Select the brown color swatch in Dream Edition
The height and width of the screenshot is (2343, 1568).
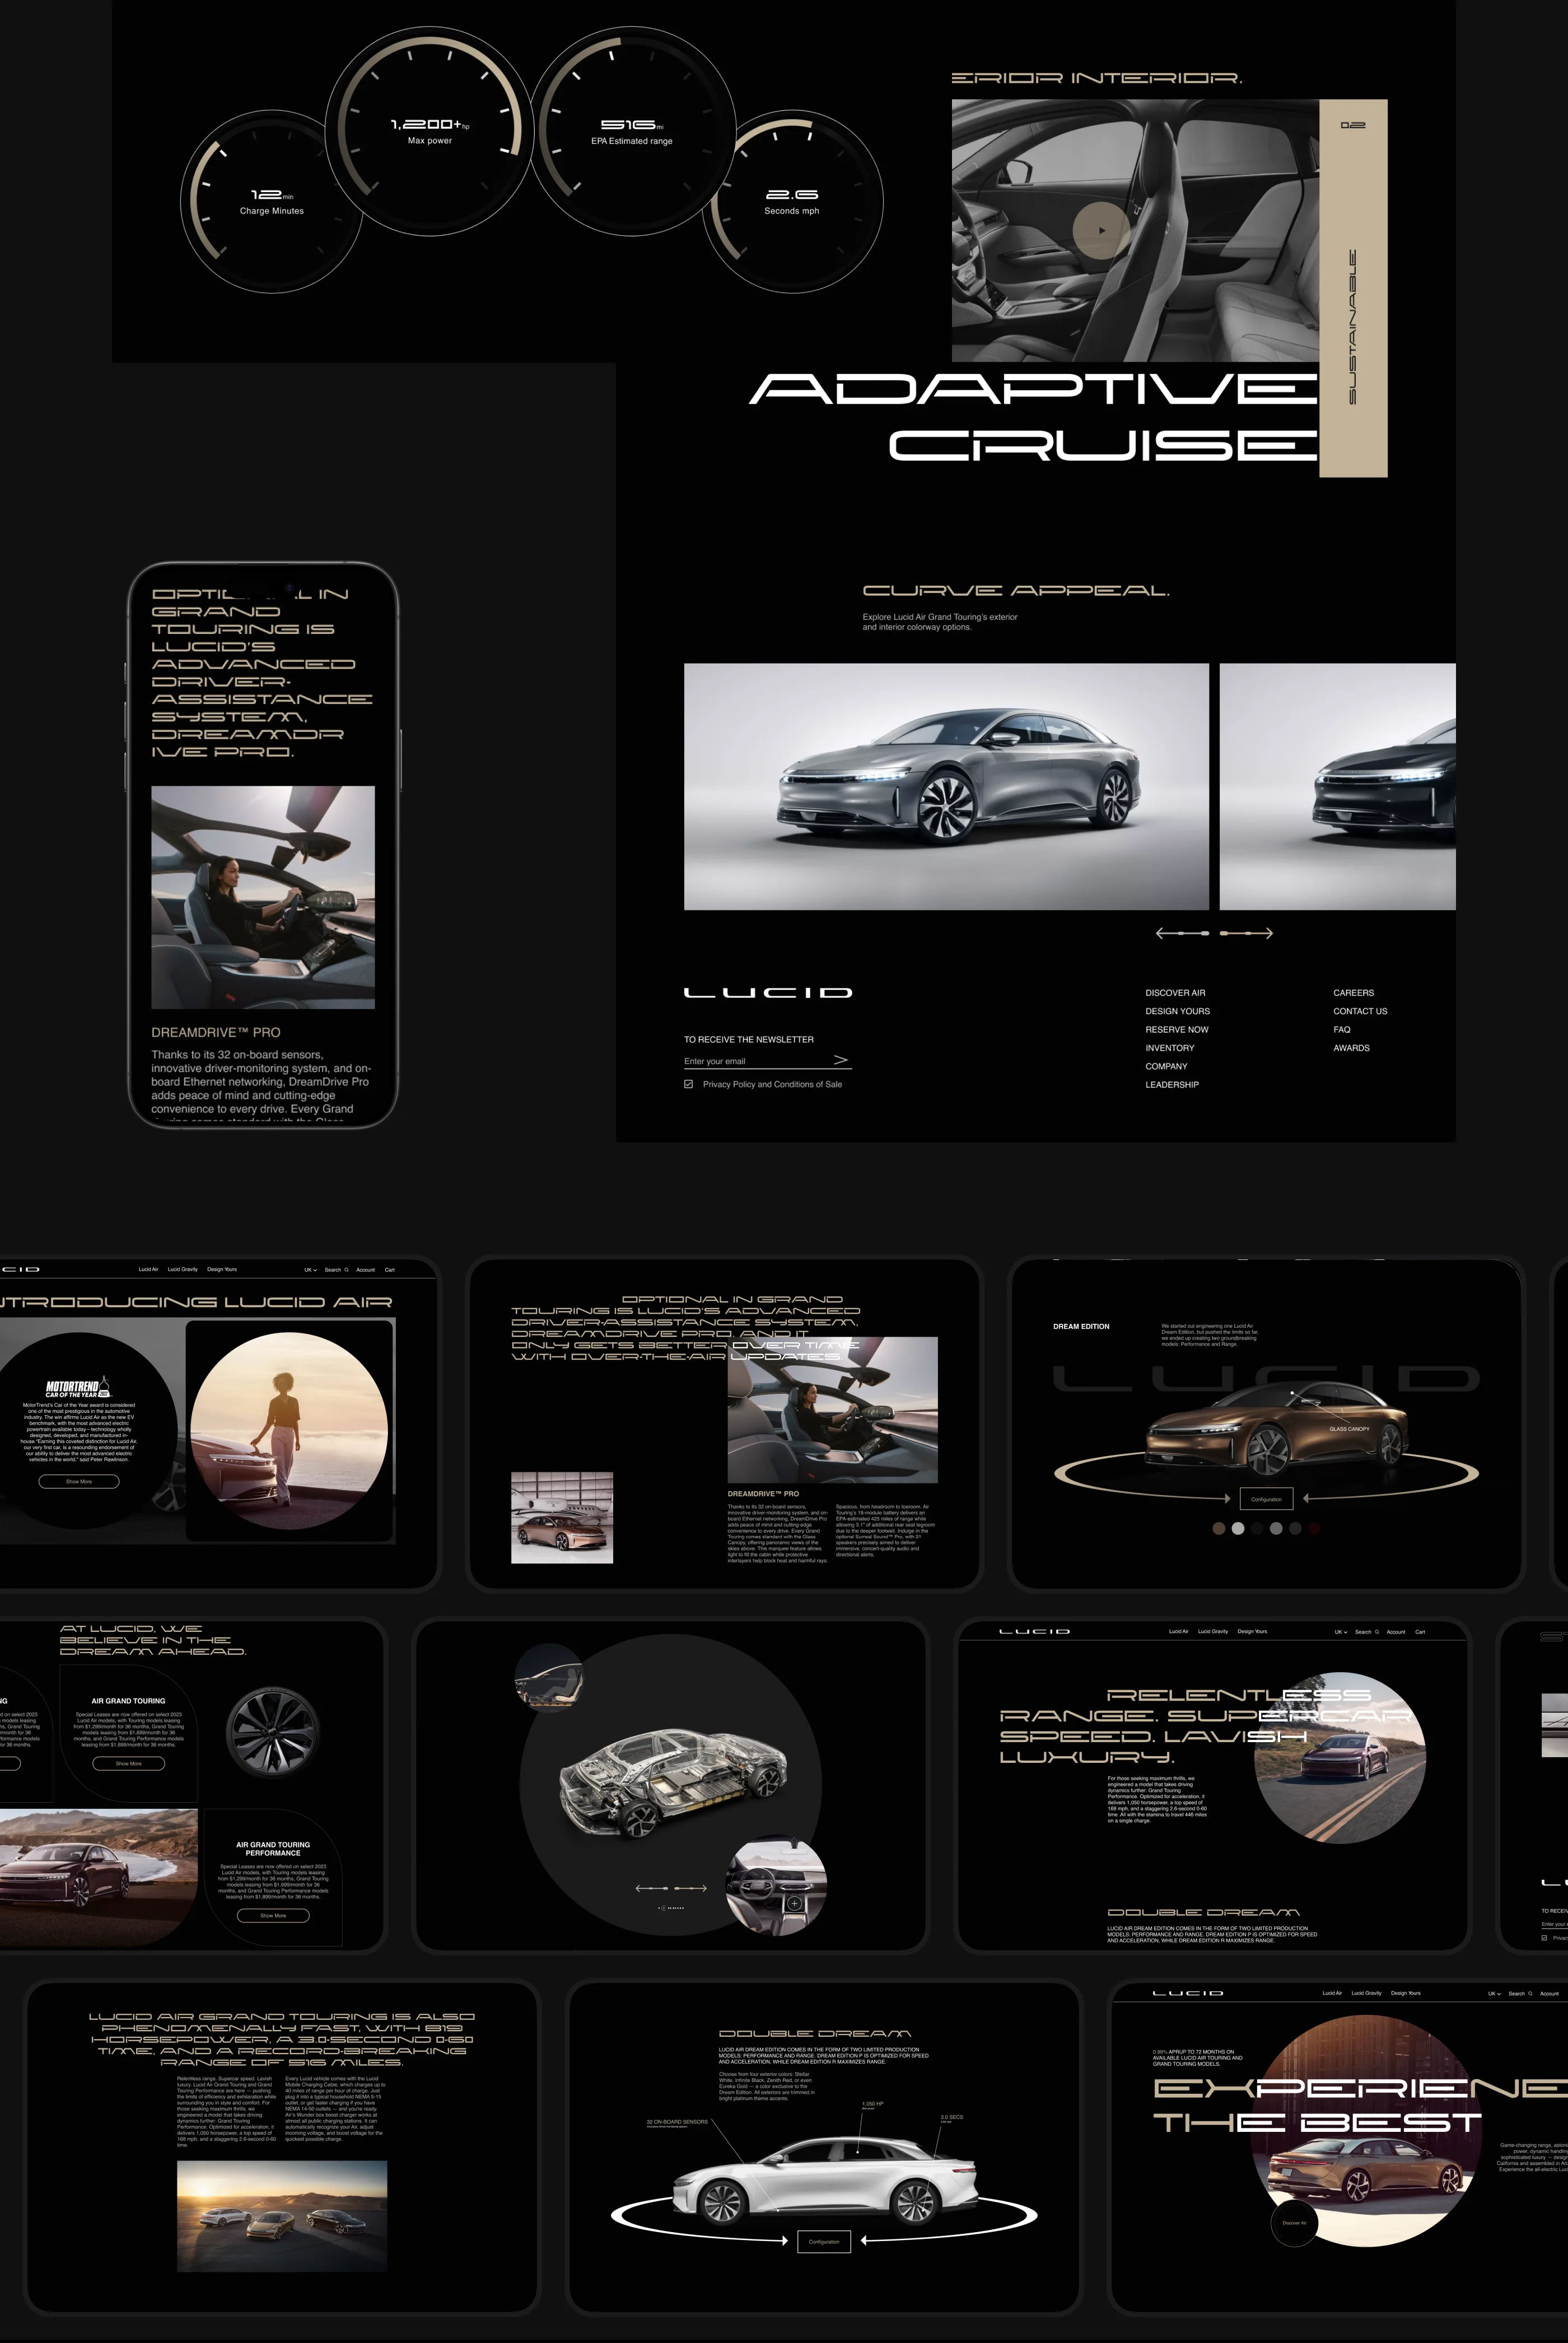1218,1528
